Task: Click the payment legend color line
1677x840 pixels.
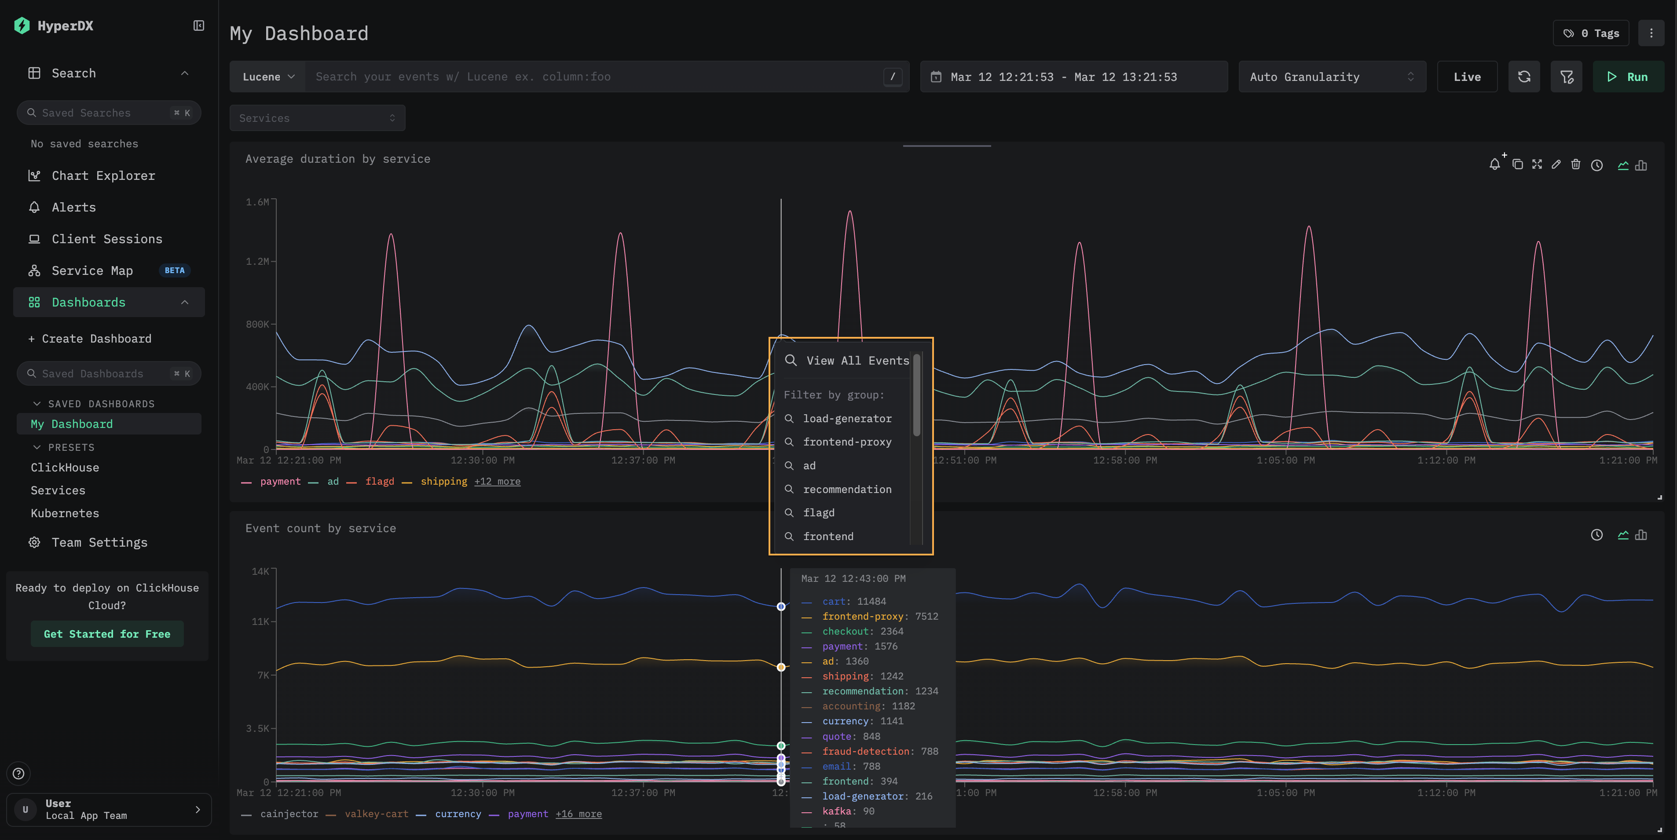Action: pos(247,482)
